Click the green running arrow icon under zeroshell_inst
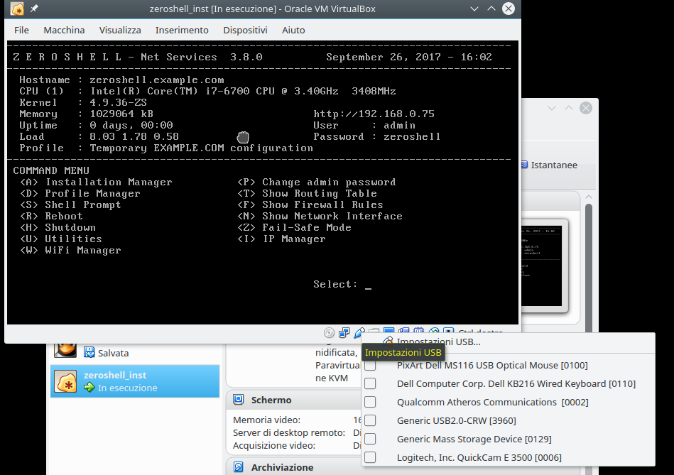This screenshot has width=674, height=475. 89,387
